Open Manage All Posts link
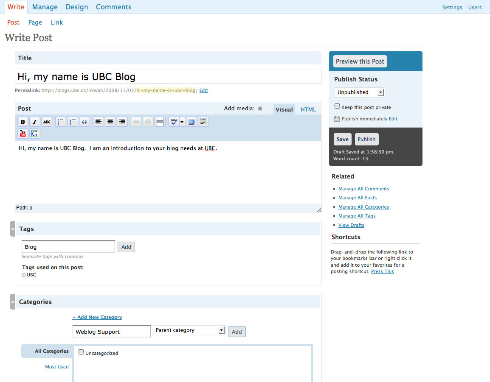The image size is (490, 382). 358,198
